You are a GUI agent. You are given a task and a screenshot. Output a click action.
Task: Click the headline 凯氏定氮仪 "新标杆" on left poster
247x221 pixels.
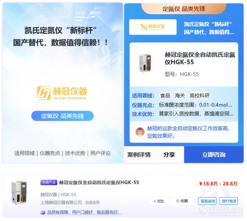tap(60, 31)
